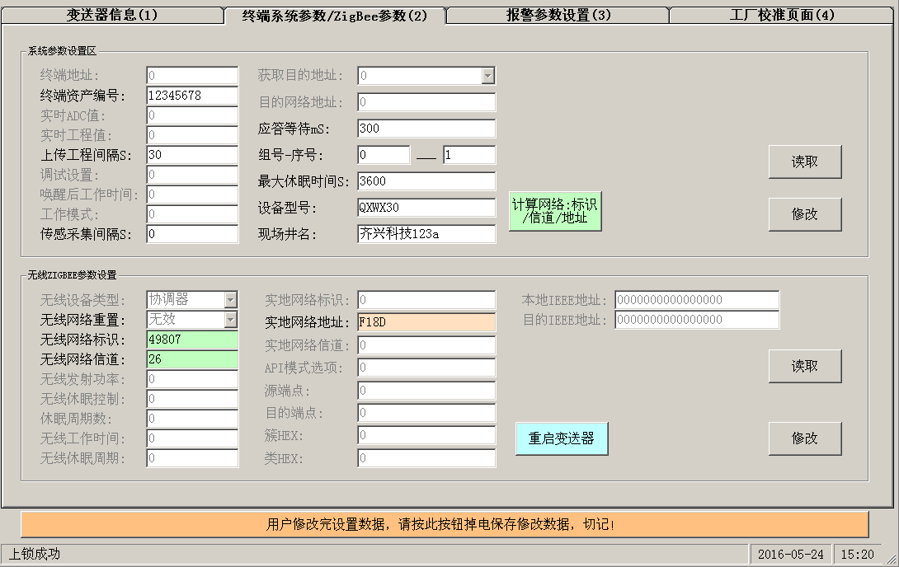Switch to the 变送器信息(1) tab
Screen dimensions: 899x567
coord(111,15)
